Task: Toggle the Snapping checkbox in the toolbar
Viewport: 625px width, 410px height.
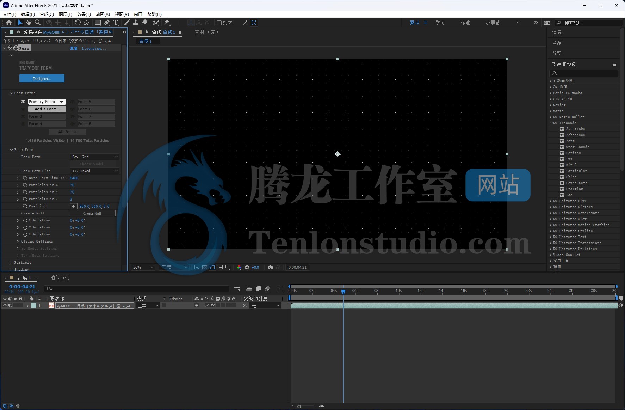Action: [219, 23]
